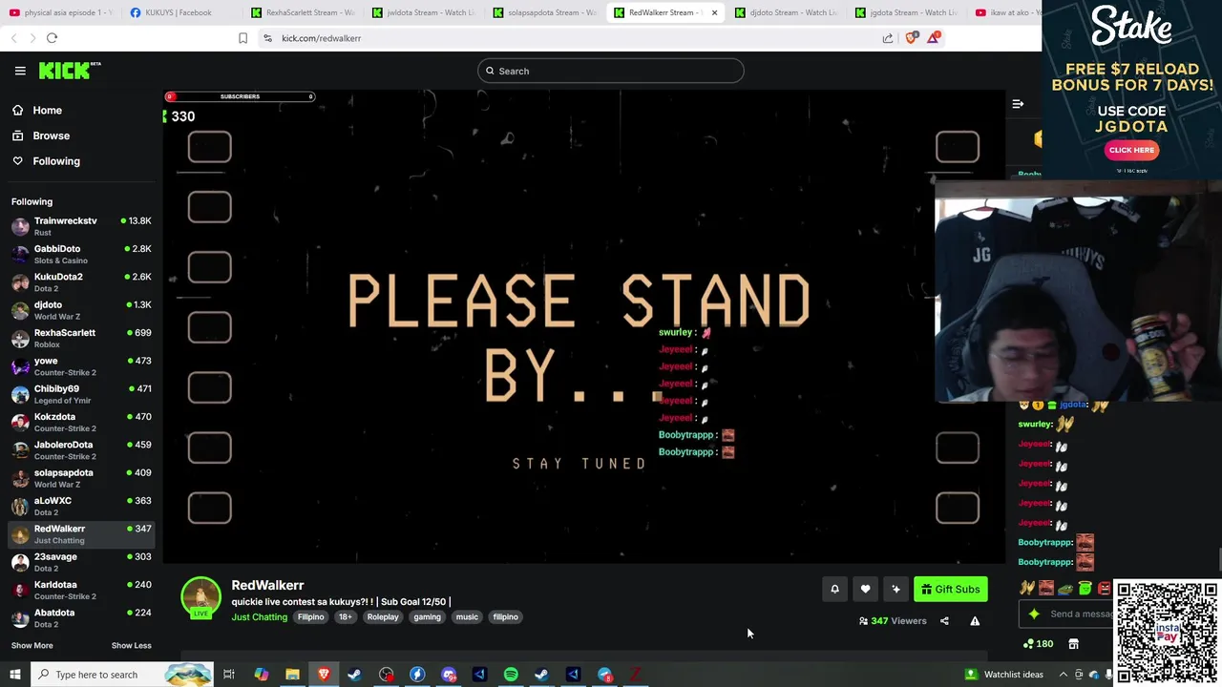The width and height of the screenshot is (1222, 687).
Task: Click the RedWalkerr channel name
Action: [x=267, y=585]
